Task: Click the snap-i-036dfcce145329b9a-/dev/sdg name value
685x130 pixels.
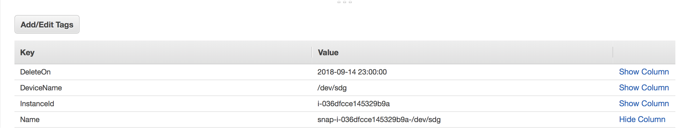Action: [379, 120]
